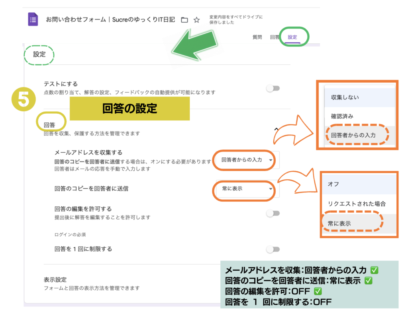Switch to the 回答 tab
Image resolution: width=408 pixels, height=320 pixels.
275,37
